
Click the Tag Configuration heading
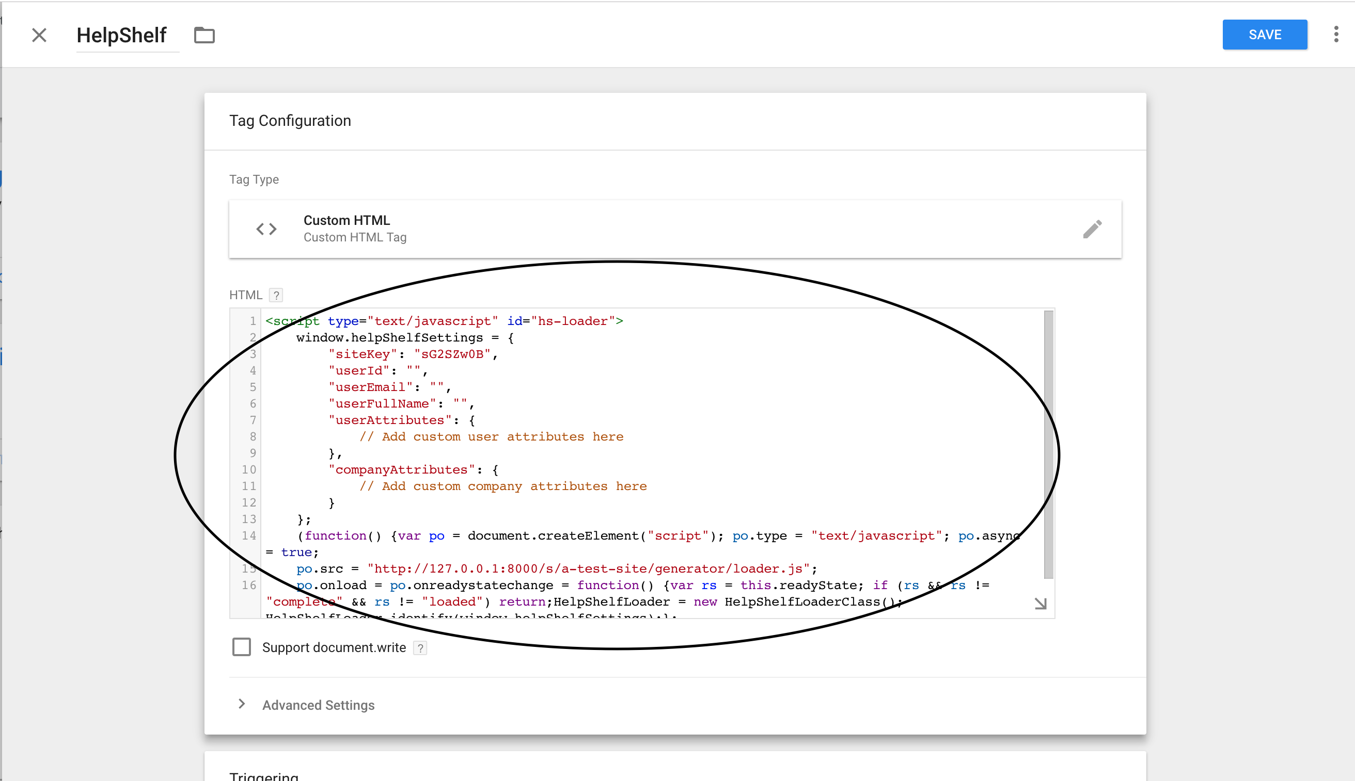click(290, 121)
